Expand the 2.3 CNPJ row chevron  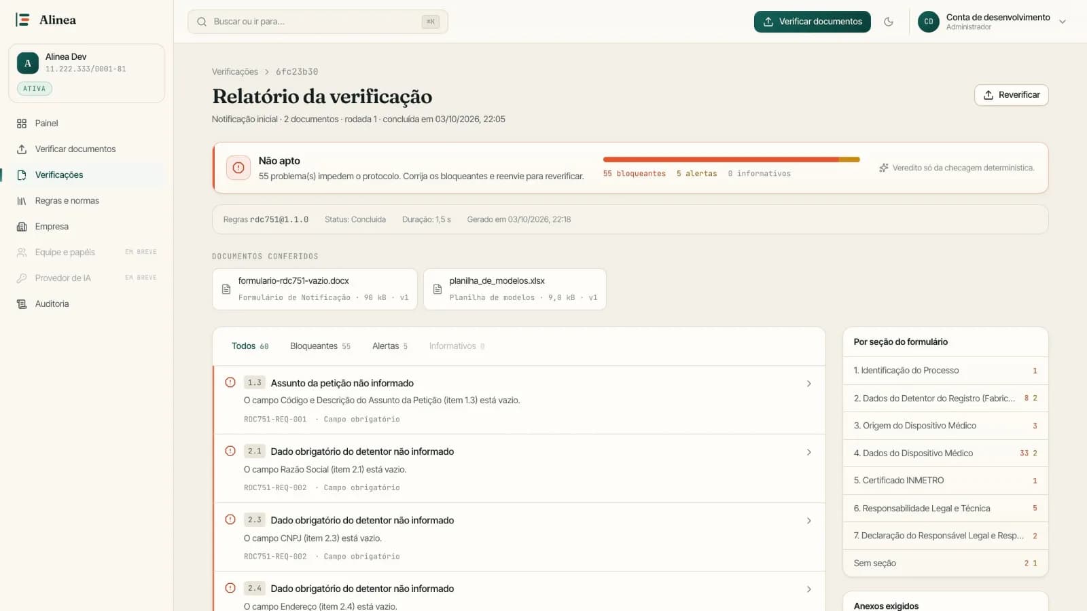tap(809, 521)
